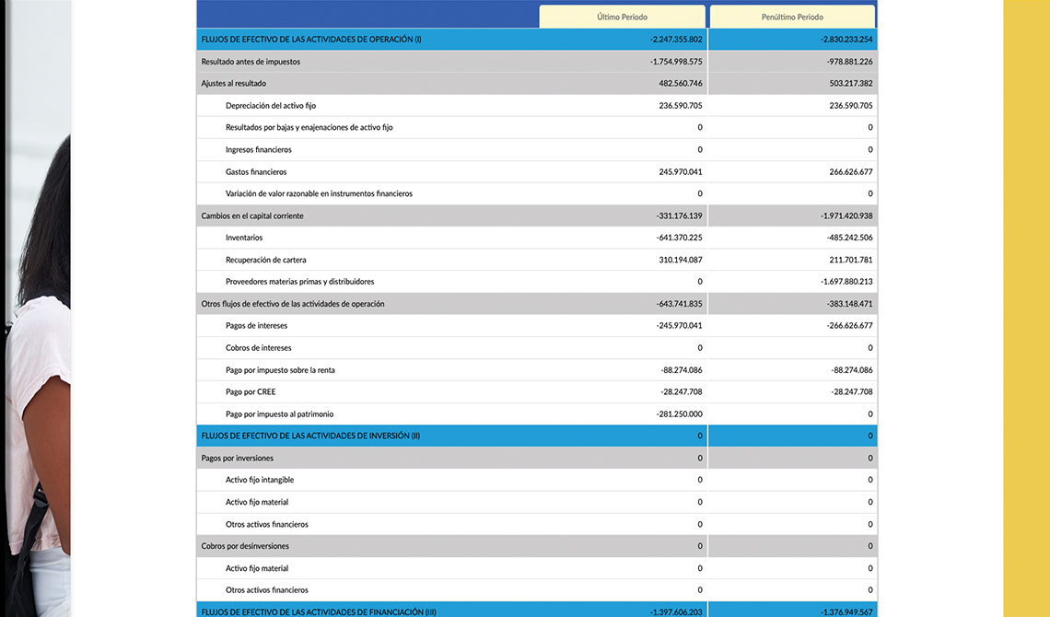
Task: Click the 'Ajustes al resultado' row label
Action: click(234, 84)
